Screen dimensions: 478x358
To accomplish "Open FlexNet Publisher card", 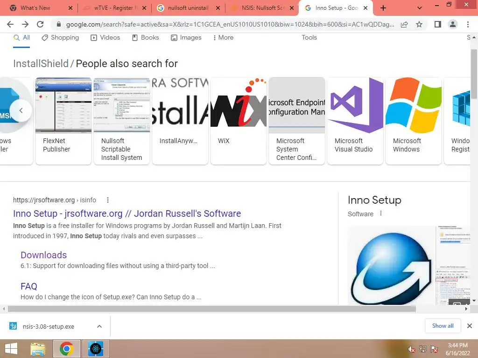I will point(63,121).
